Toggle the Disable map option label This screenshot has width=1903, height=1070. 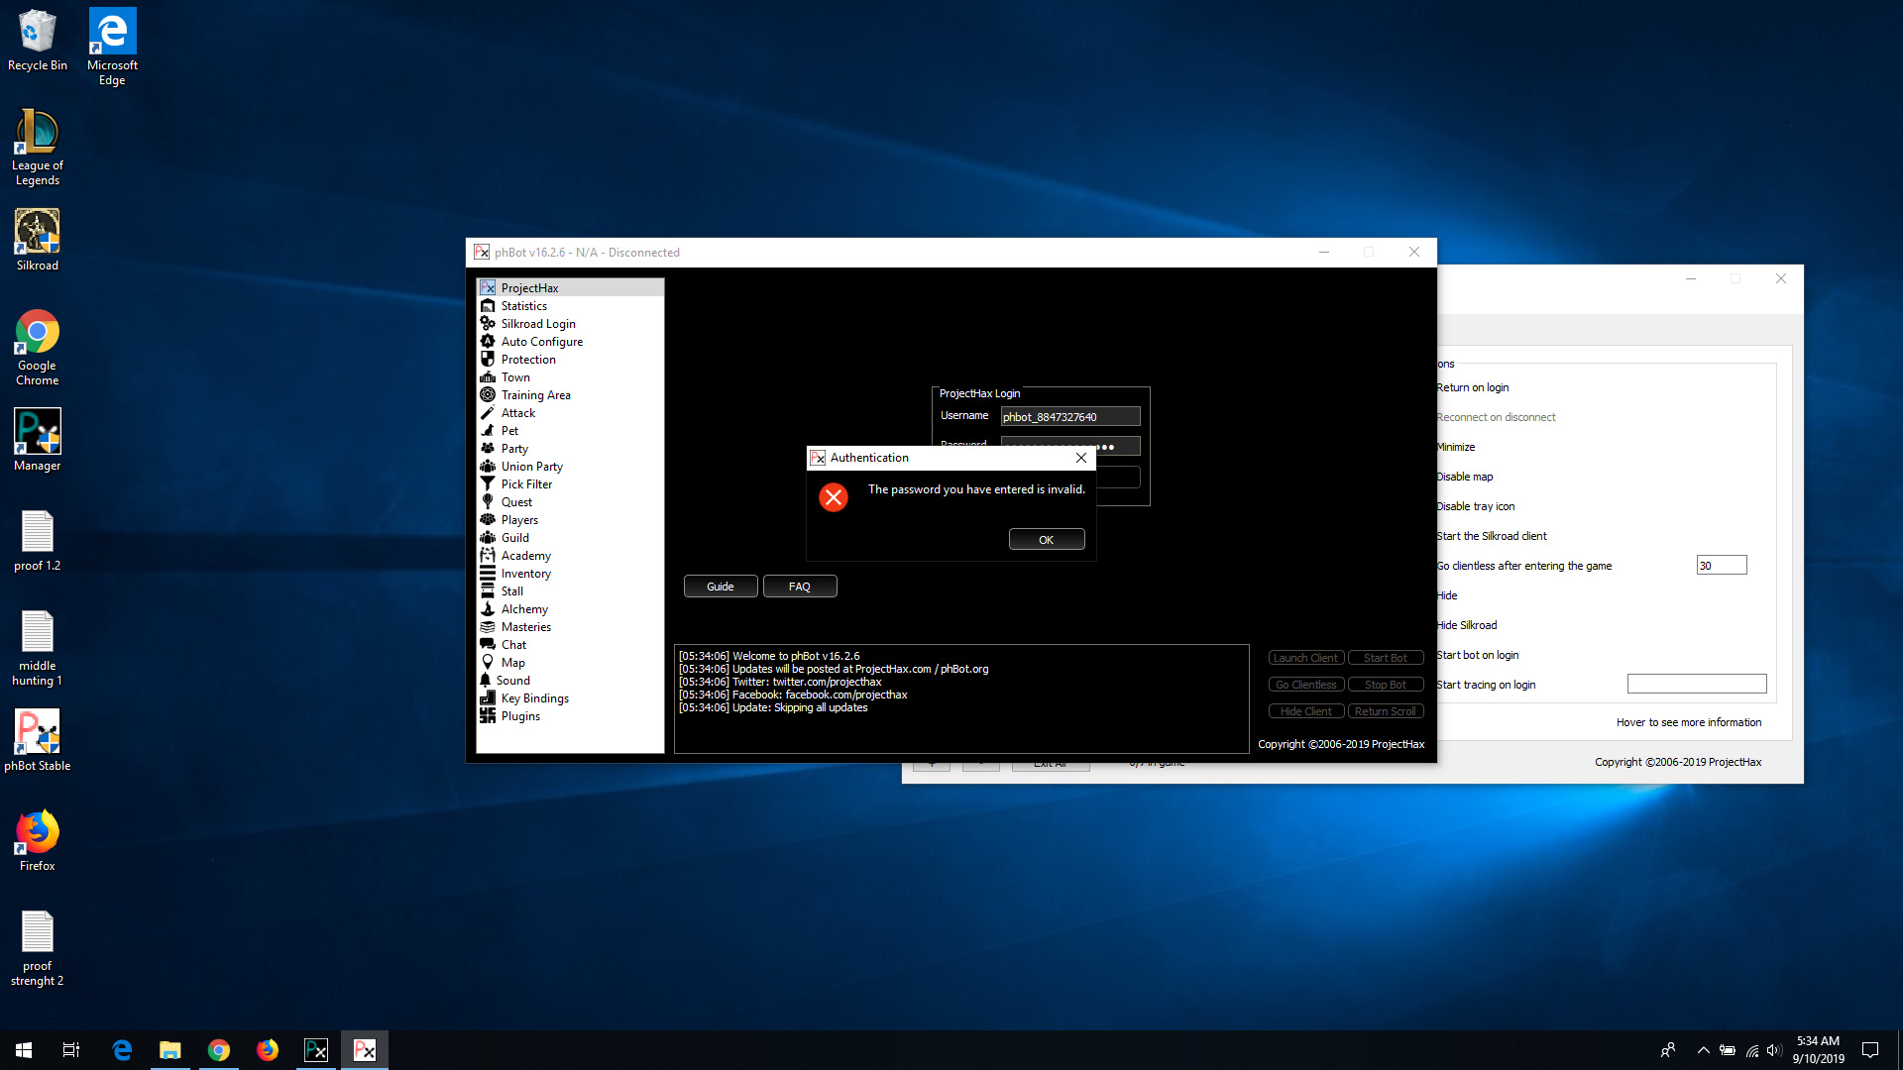tap(1465, 477)
